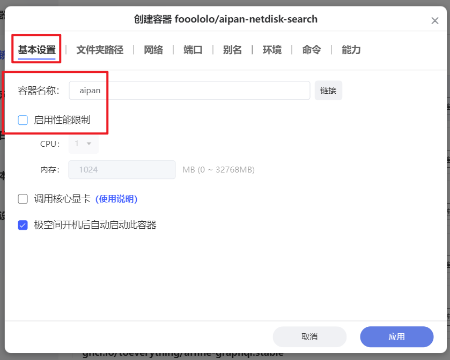Click the 链接 button beside container name
450x360 pixels.
tap(328, 90)
